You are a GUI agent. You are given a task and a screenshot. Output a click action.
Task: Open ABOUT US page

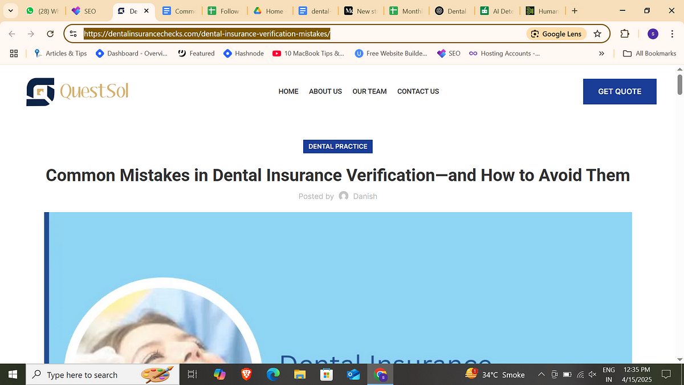coord(325,91)
